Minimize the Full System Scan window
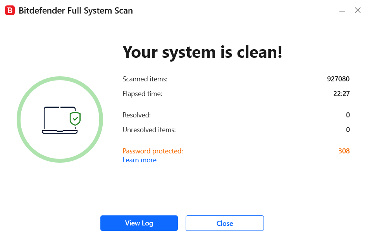367x246 pixels. pyautogui.click(x=342, y=10)
